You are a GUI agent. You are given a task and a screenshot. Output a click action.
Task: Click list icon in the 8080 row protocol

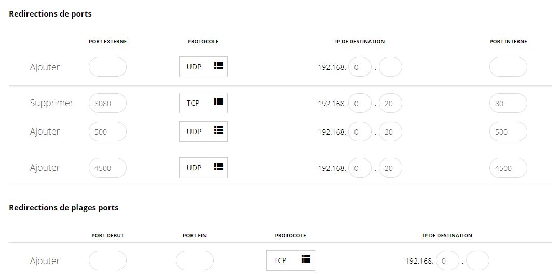tap(218, 103)
